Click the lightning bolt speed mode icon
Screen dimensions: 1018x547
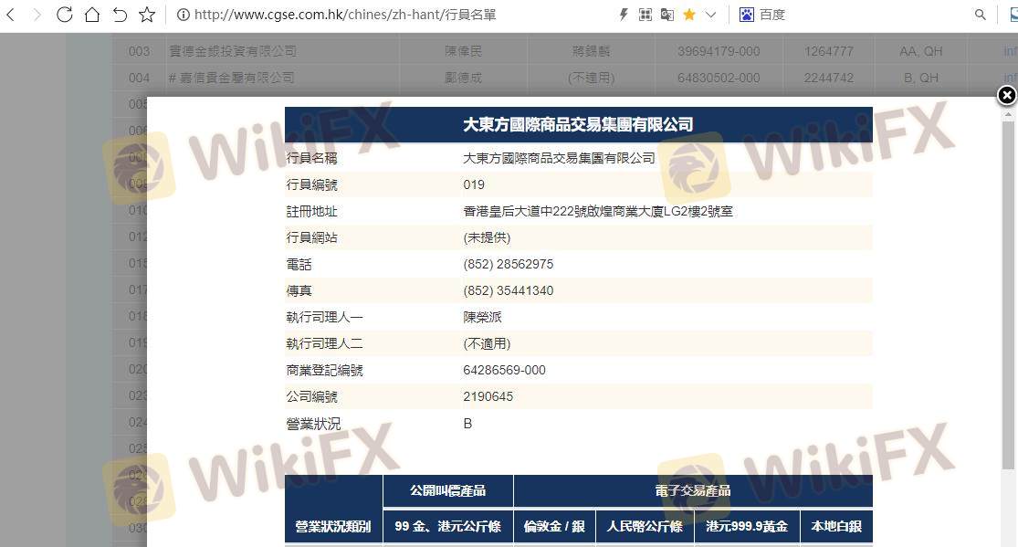tap(624, 15)
